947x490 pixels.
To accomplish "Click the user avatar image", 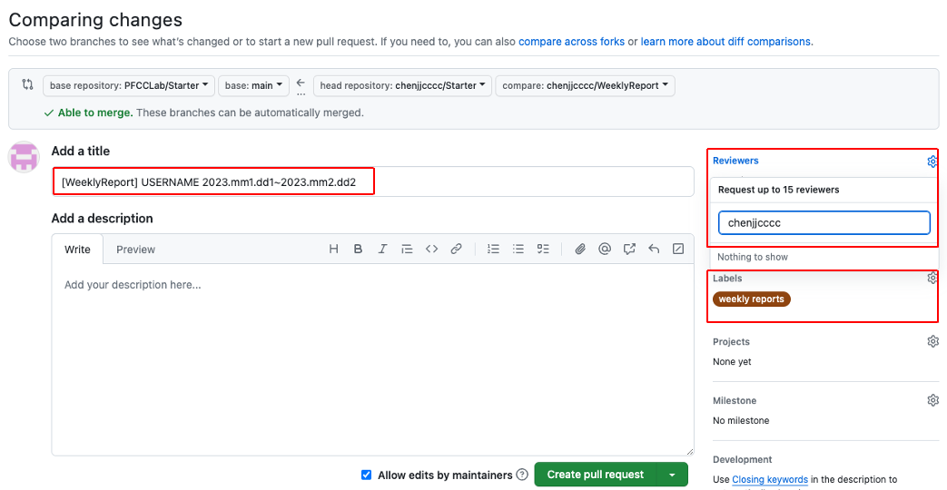I will (x=25, y=157).
